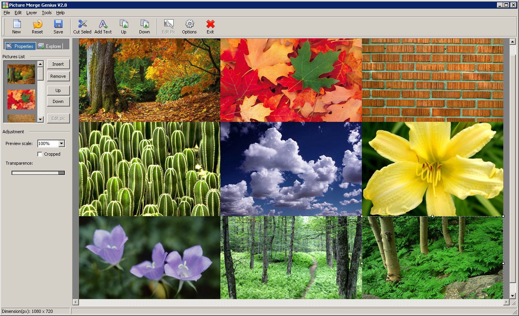Select the red leaves thumbnail in Pictures List

point(21,99)
